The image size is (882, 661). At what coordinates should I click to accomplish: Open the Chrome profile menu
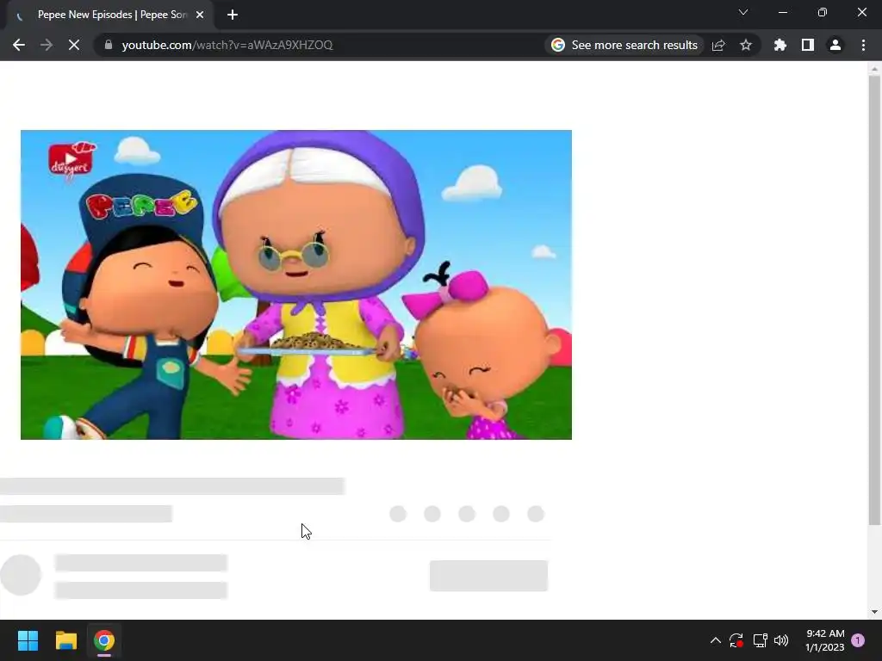tap(835, 45)
